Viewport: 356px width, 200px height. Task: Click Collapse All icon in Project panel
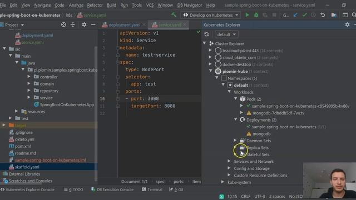tap(73, 24)
